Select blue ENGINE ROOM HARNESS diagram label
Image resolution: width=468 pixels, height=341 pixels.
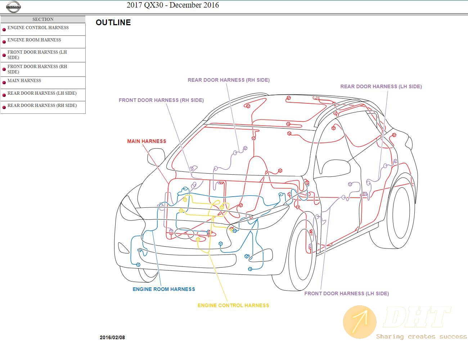tap(164, 289)
